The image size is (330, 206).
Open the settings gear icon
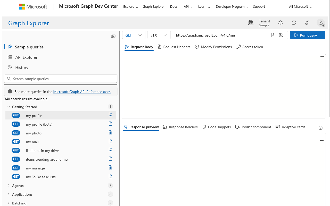pos(280,23)
